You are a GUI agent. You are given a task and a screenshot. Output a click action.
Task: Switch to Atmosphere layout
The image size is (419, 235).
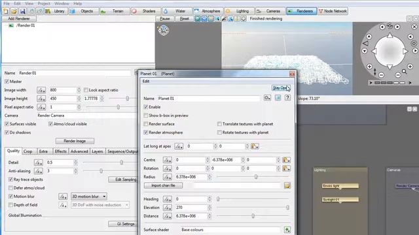pyautogui.click(x=208, y=11)
